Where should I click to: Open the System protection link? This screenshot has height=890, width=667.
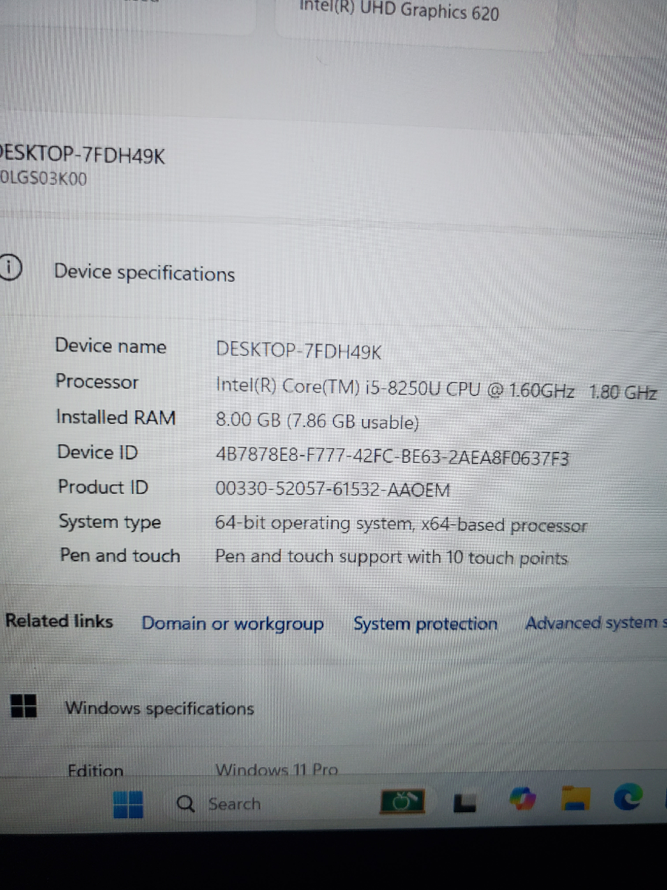[425, 624]
